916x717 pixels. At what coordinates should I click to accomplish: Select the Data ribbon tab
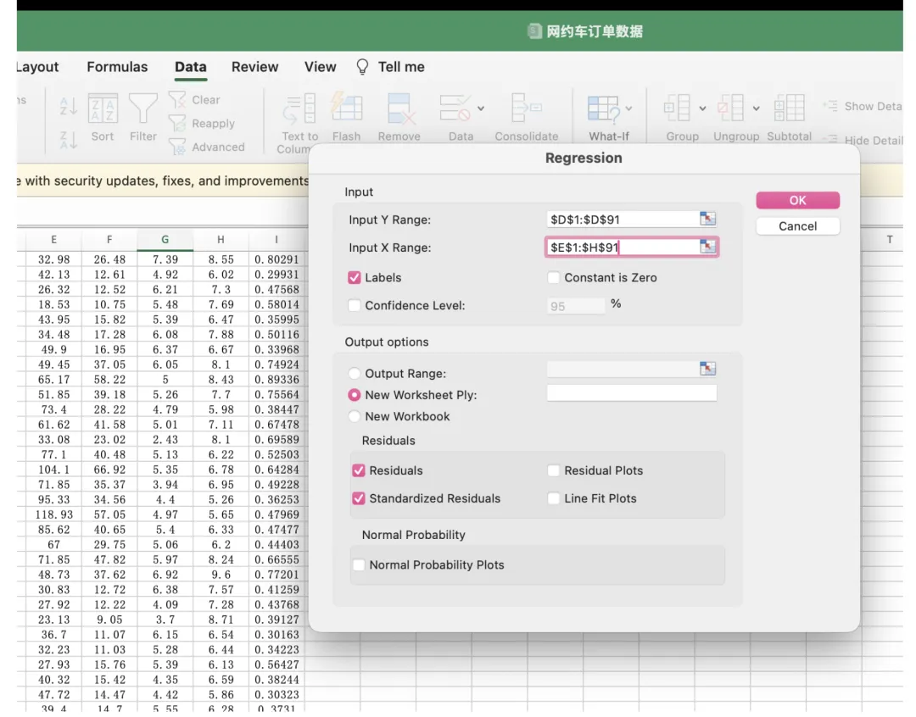[191, 67]
